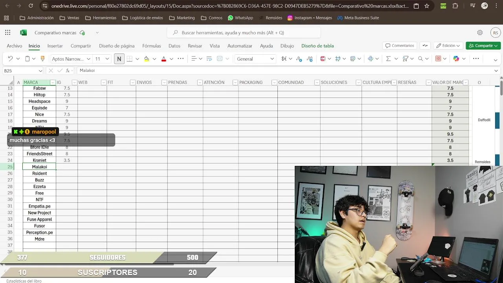Click the Excel app logo

(x=23, y=33)
